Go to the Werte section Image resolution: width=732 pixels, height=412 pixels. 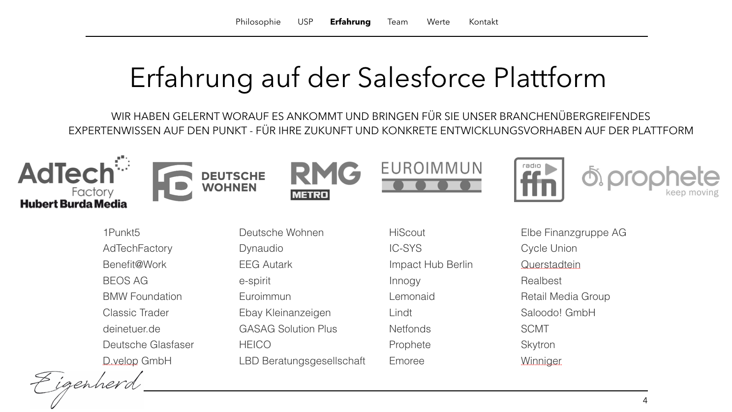point(437,22)
